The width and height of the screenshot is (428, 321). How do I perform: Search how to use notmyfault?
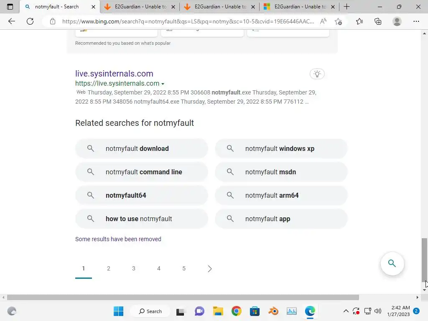point(141,219)
